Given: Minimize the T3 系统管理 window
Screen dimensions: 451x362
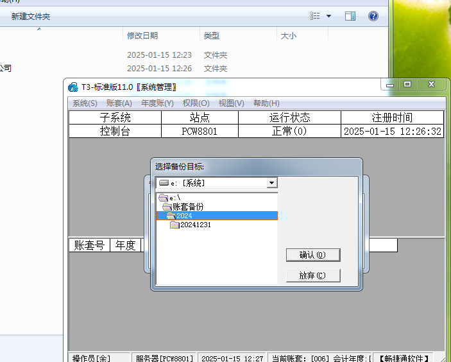Looking at the screenshot, I should click(390, 85).
